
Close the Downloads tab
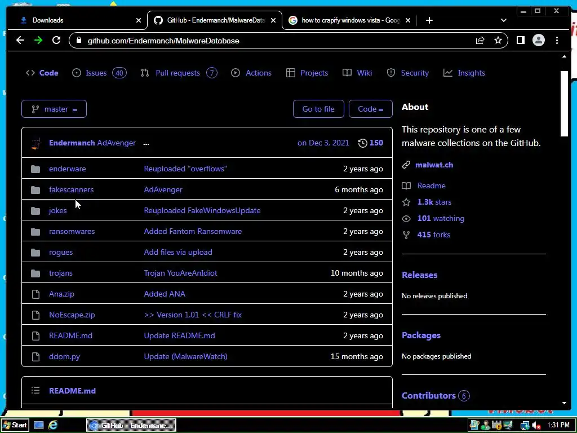point(139,20)
